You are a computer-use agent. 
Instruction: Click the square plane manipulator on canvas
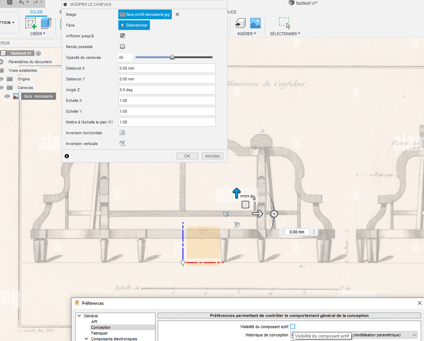click(x=245, y=204)
